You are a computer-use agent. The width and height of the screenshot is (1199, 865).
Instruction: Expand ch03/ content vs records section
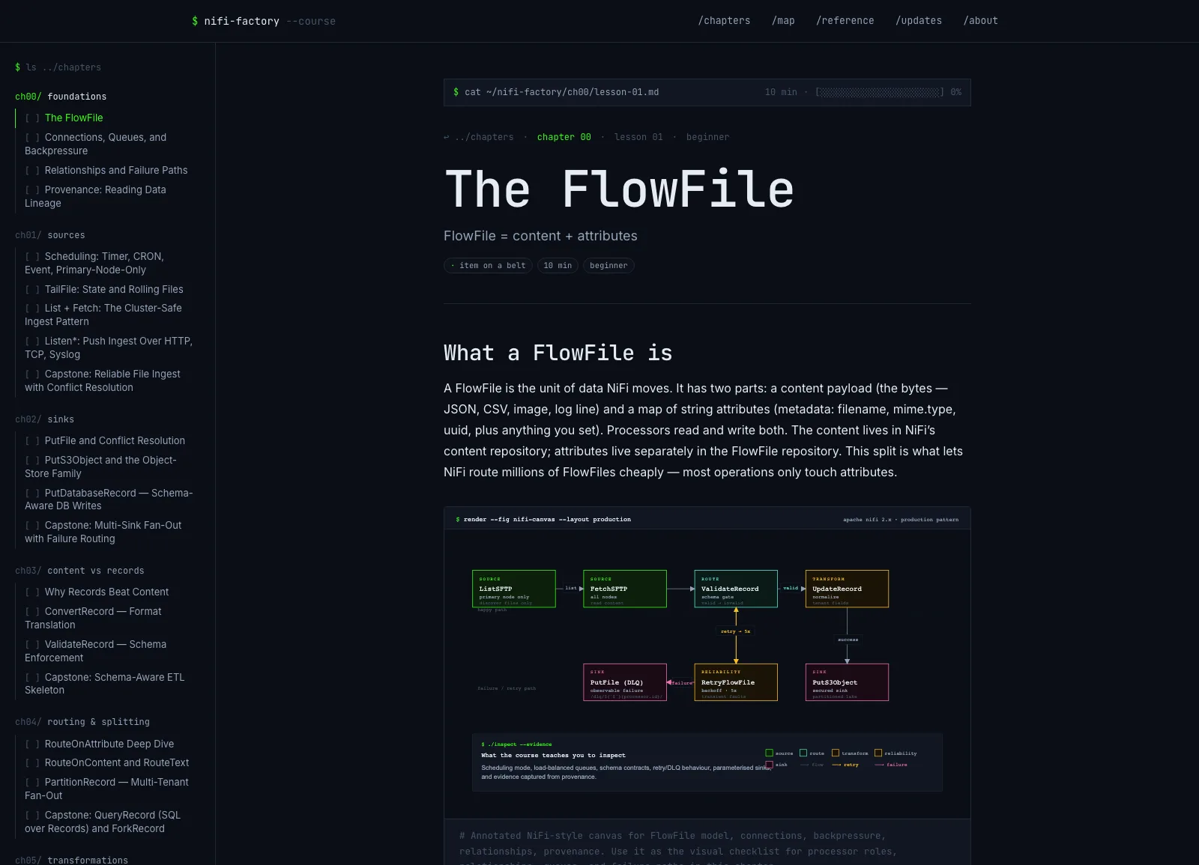(79, 571)
